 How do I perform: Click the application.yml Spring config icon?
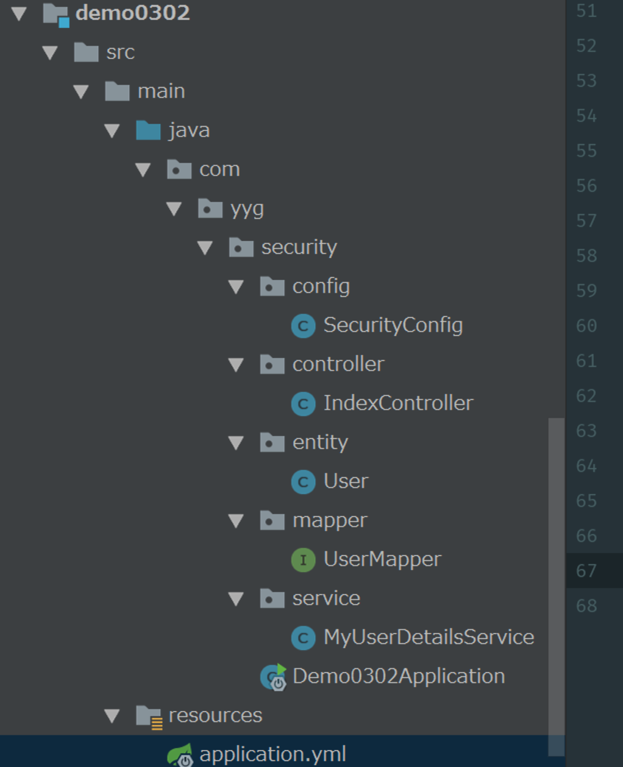(x=180, y=755)
